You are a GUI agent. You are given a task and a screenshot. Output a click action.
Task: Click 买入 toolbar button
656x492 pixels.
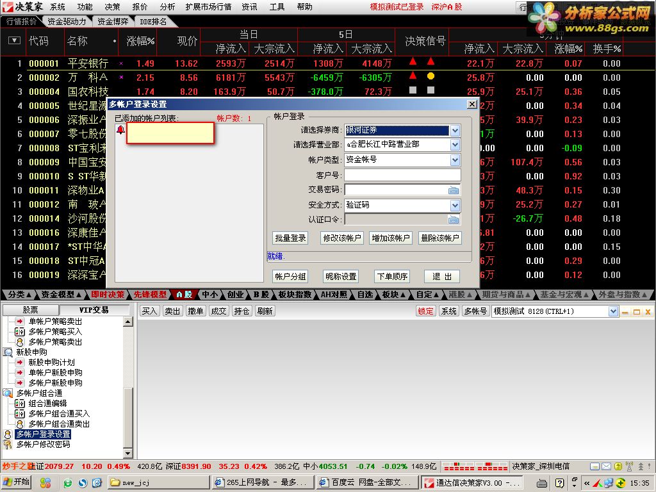click(149, 311)
